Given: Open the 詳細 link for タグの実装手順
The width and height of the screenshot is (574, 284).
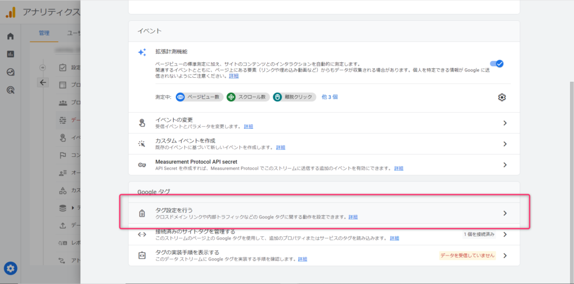Looking at the screenshot, I should point(302,259).
